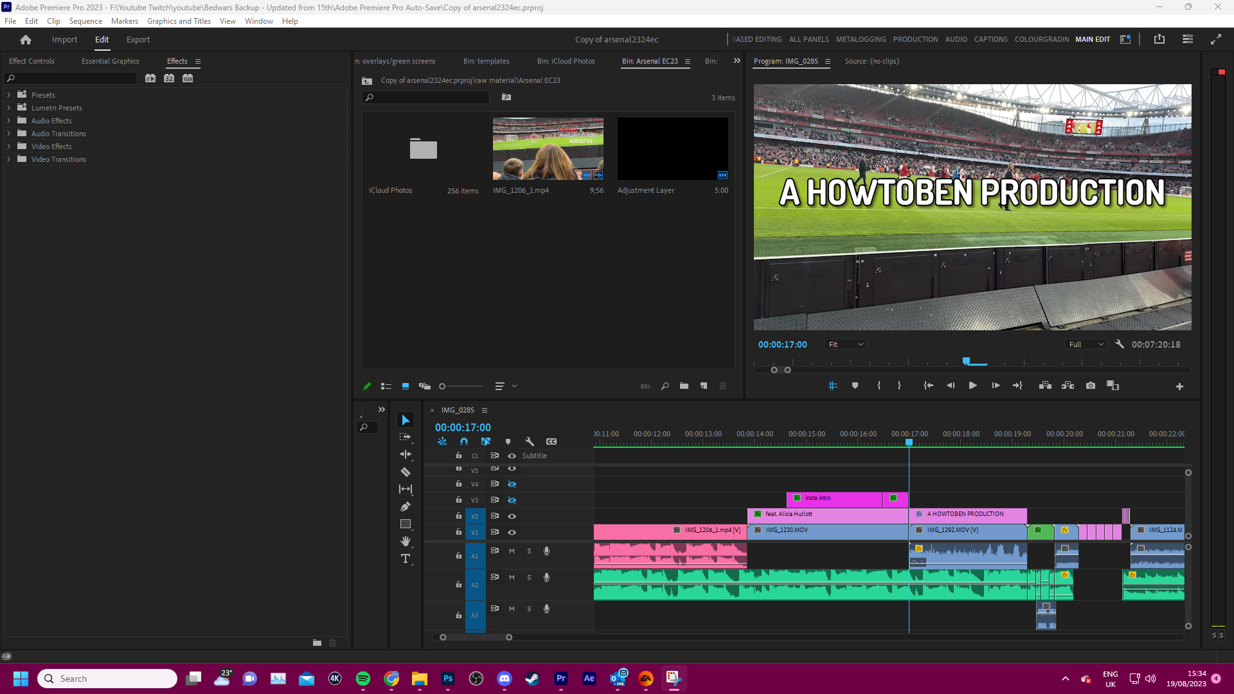
Task: Open program monitor Settings wrench
Action: pos(1119,344)
